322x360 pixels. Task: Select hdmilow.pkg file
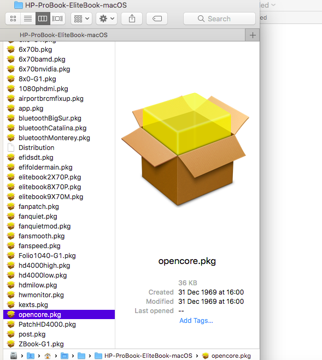(59, 285)
